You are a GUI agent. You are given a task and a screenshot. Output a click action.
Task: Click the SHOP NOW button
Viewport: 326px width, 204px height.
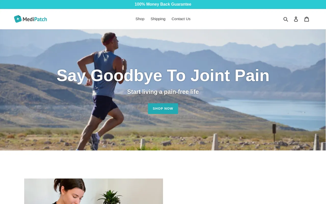click(163, 109)
